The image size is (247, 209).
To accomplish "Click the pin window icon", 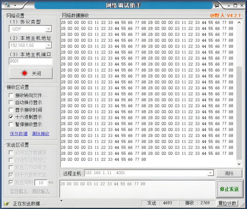I will (x=216, y=6).
